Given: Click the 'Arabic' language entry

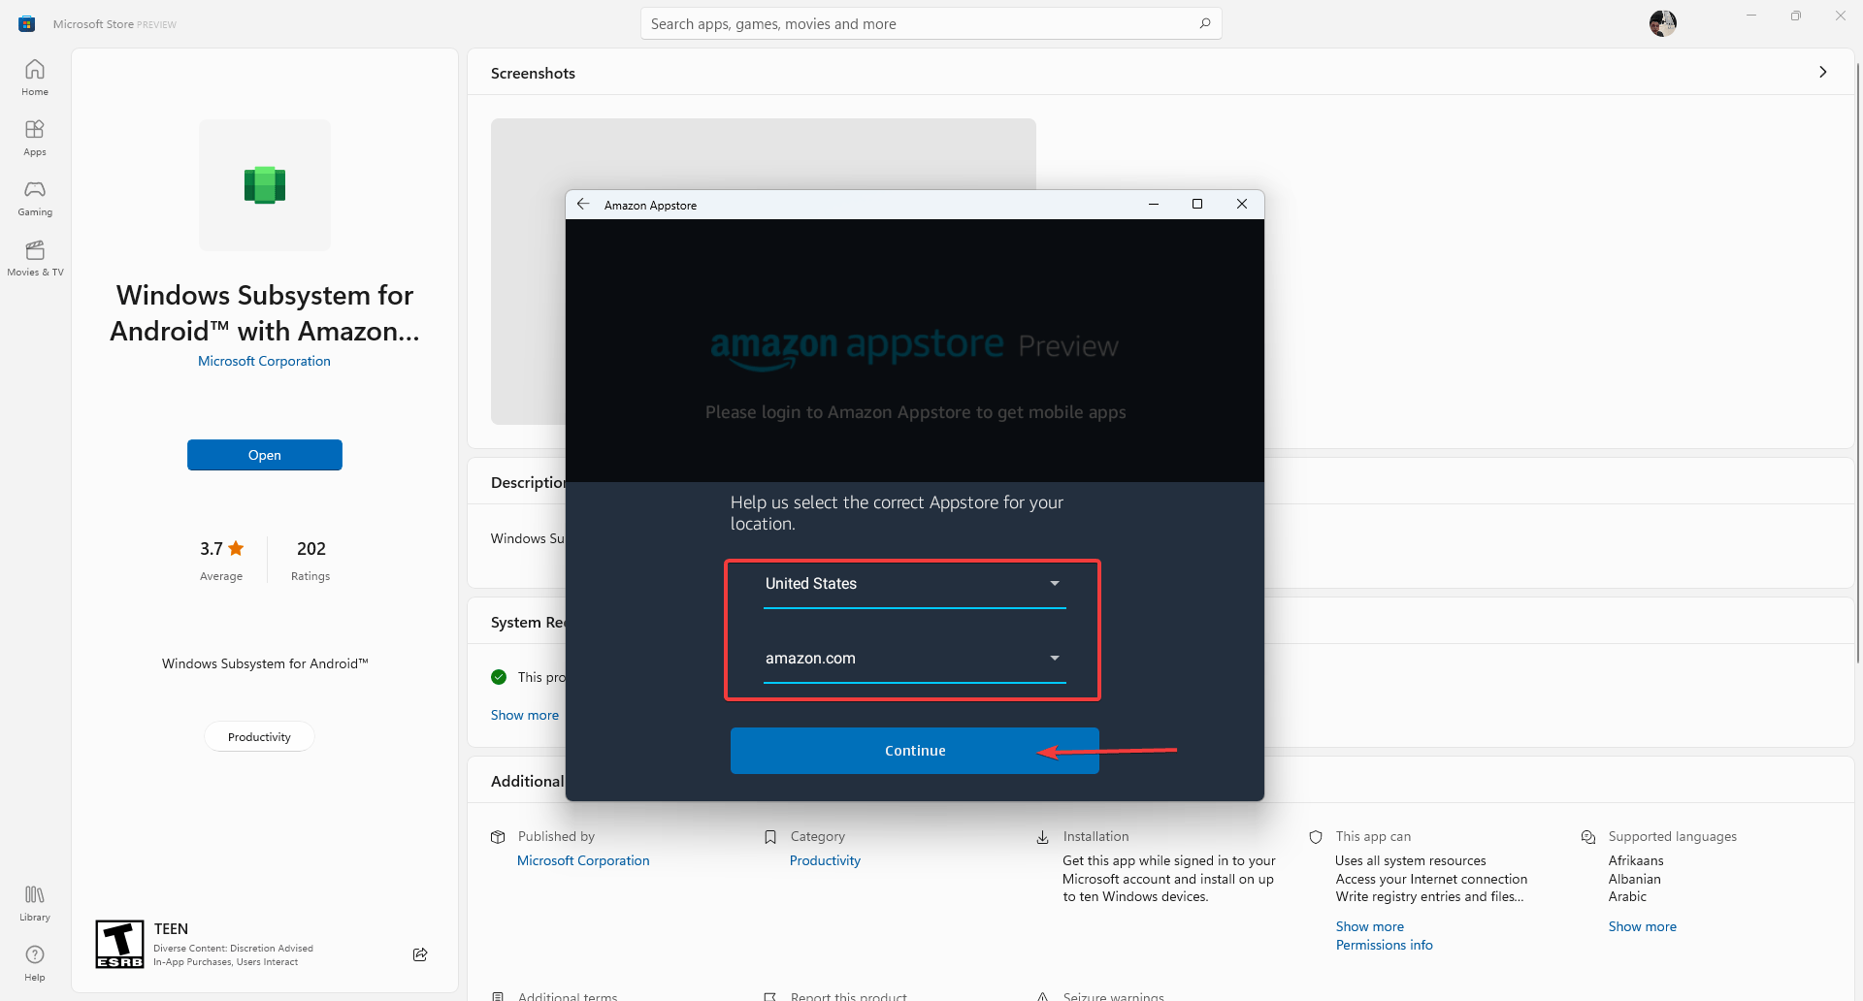Looking at the screenshot, I should pyautogui.click(x=1627, y=897).
